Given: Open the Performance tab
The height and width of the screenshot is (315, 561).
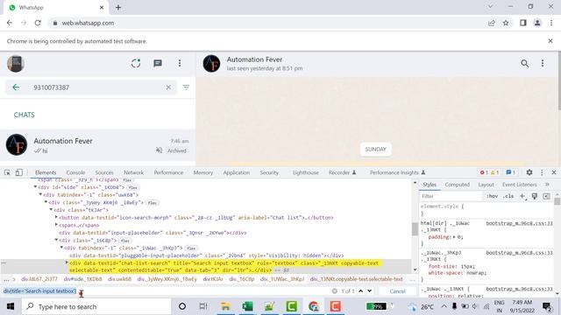Looking at the screenshot, I should [x=168, y=172].
